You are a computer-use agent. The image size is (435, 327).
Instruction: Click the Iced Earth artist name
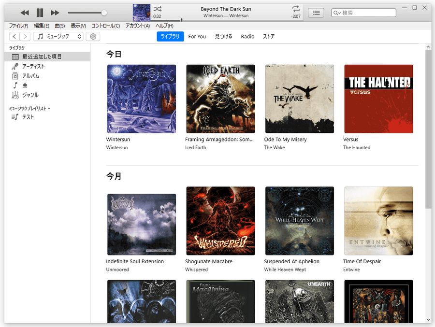[196, 147]
